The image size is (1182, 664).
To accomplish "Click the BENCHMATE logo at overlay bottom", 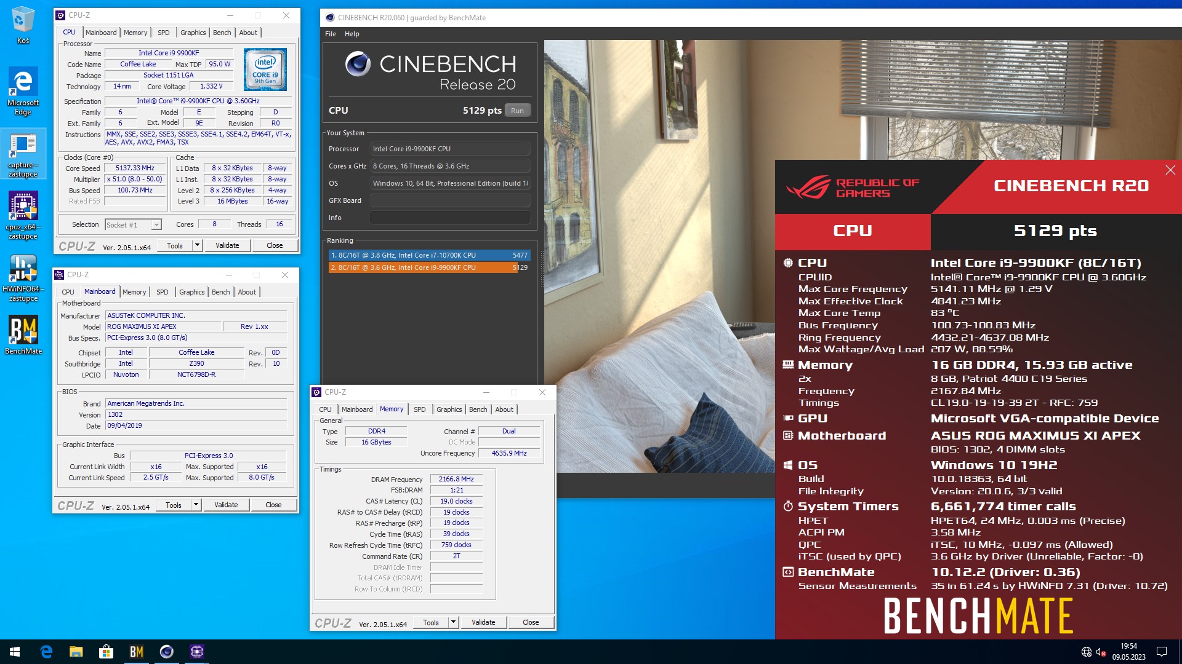I will pos(978,616).
